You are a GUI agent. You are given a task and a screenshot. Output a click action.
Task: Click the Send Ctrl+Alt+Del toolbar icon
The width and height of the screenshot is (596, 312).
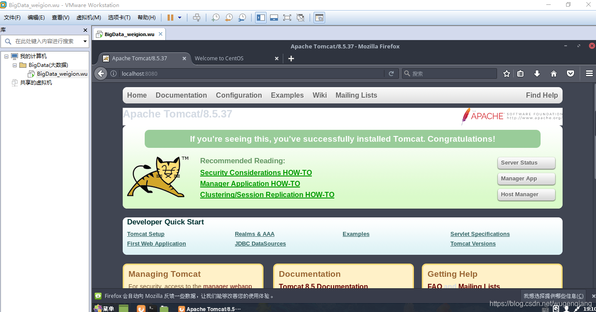click(197, 18)
